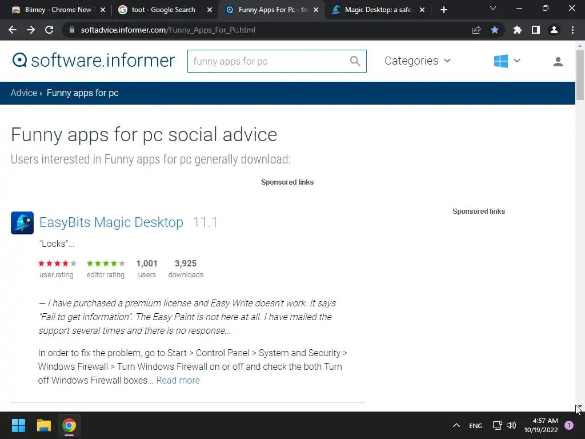
Task: Click the blue bookmark star
Action: coord(495,30)
